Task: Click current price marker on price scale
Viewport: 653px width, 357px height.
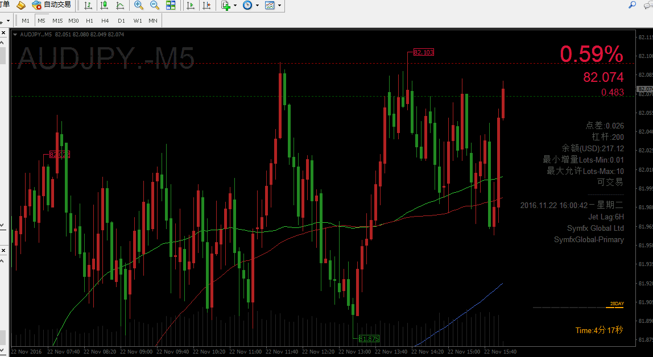Action: click(645, 89)
